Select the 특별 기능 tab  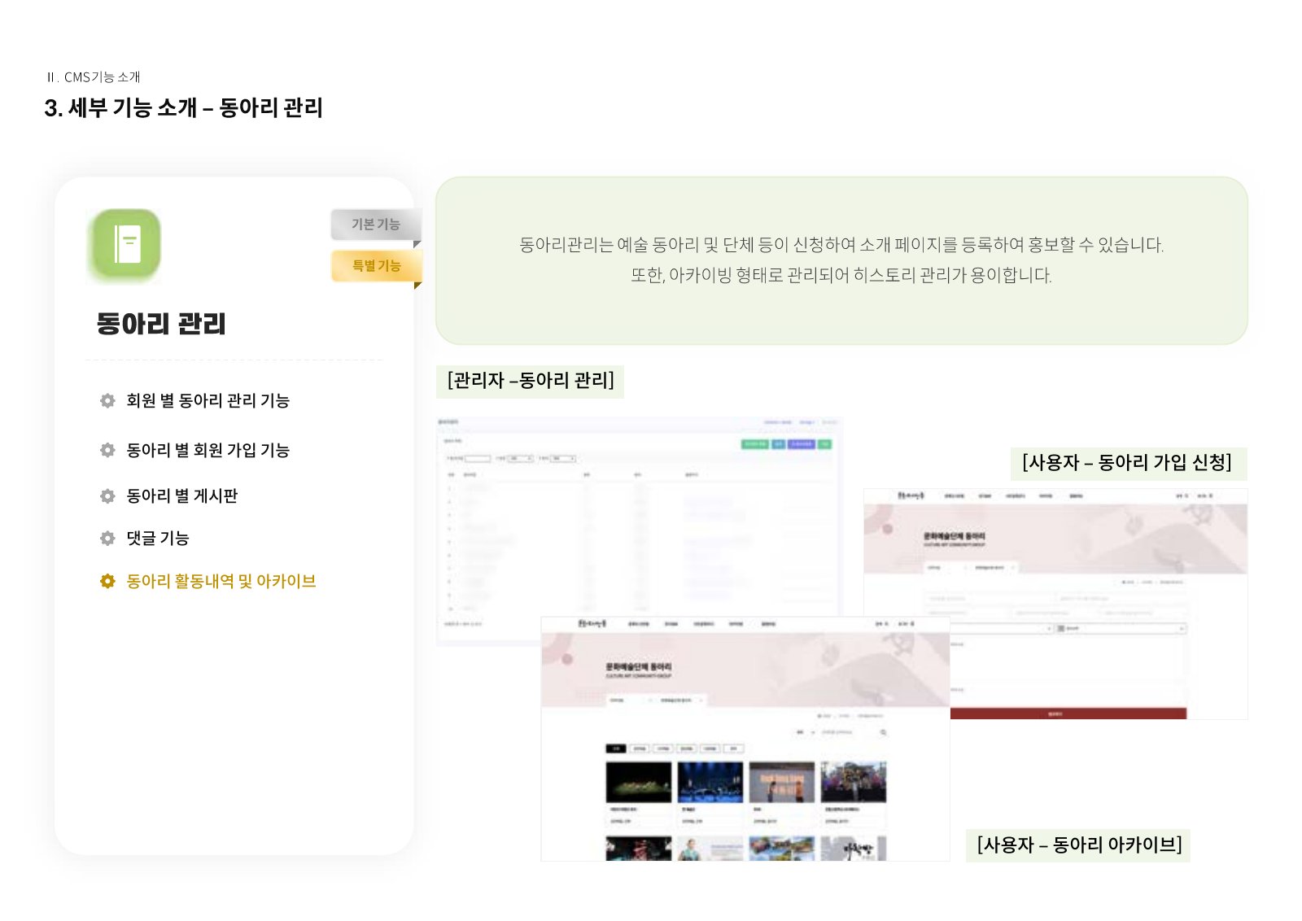click(x=375, y=266)
